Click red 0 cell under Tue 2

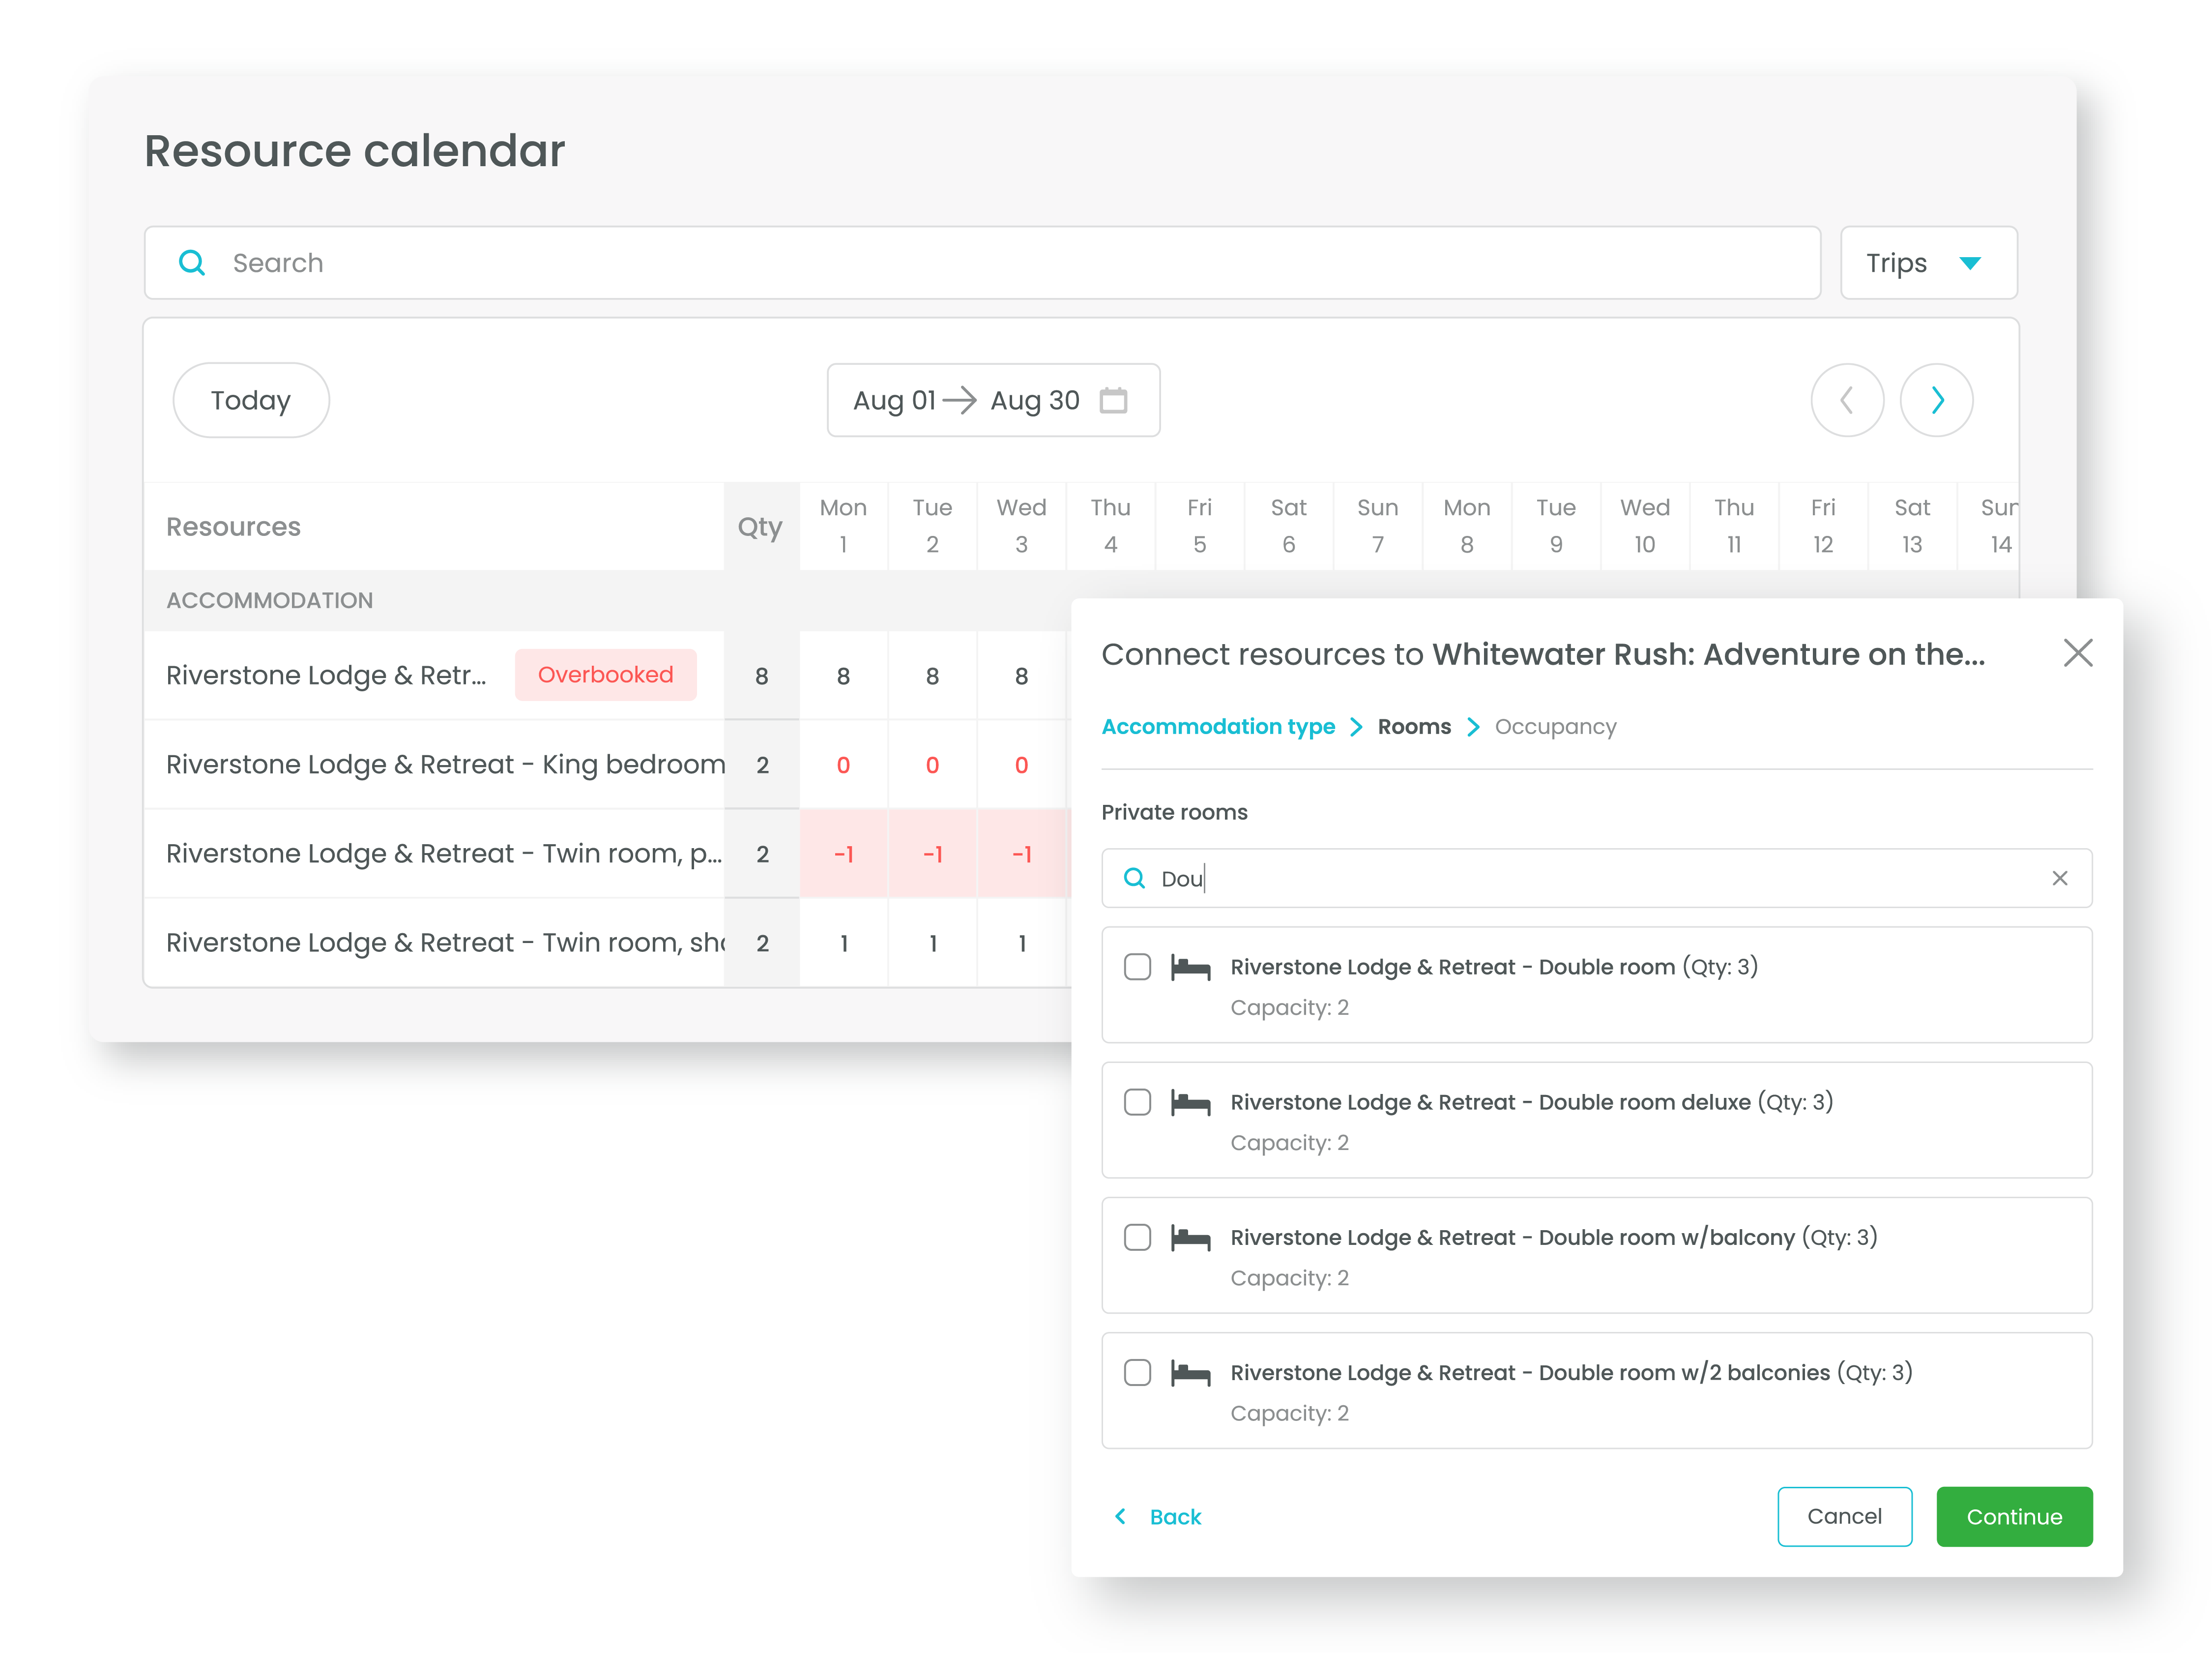coord(932,765)
